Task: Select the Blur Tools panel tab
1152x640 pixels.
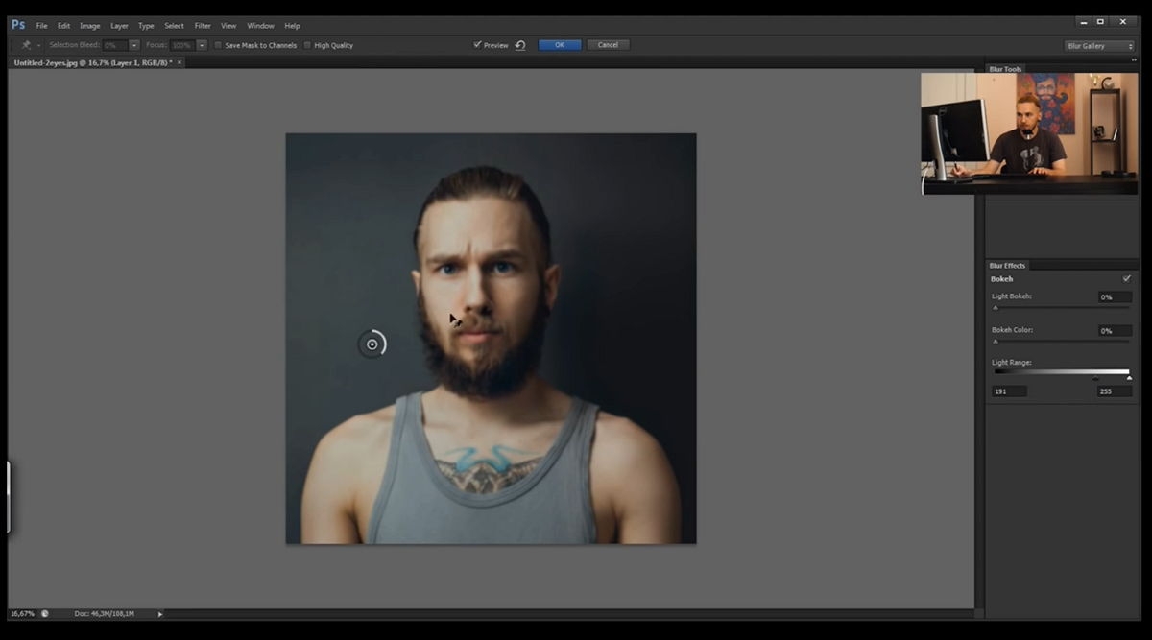Action: 1005,69
